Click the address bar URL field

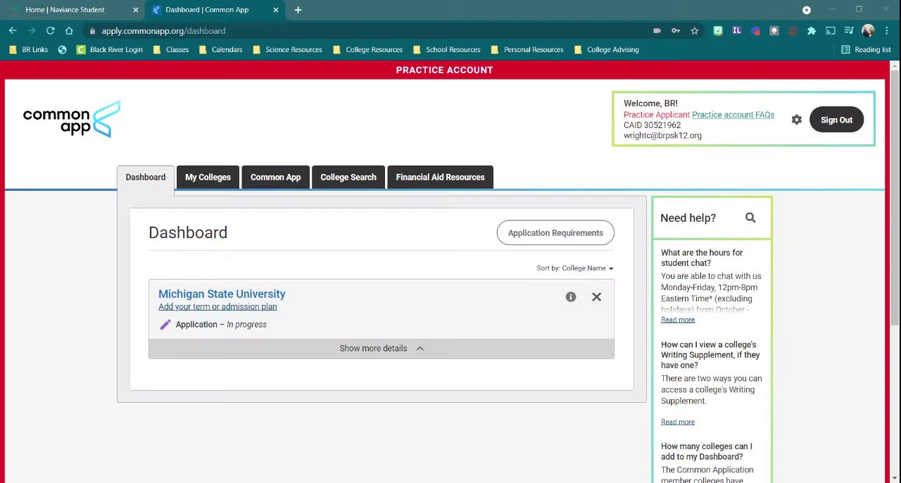click(x=366, y=31)
